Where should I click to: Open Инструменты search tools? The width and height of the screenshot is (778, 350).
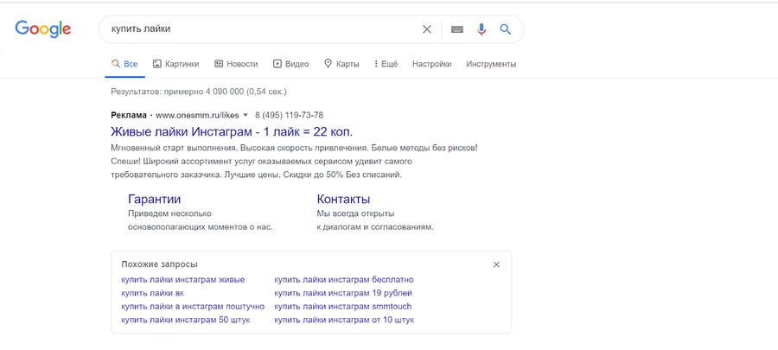click(491, 64)
